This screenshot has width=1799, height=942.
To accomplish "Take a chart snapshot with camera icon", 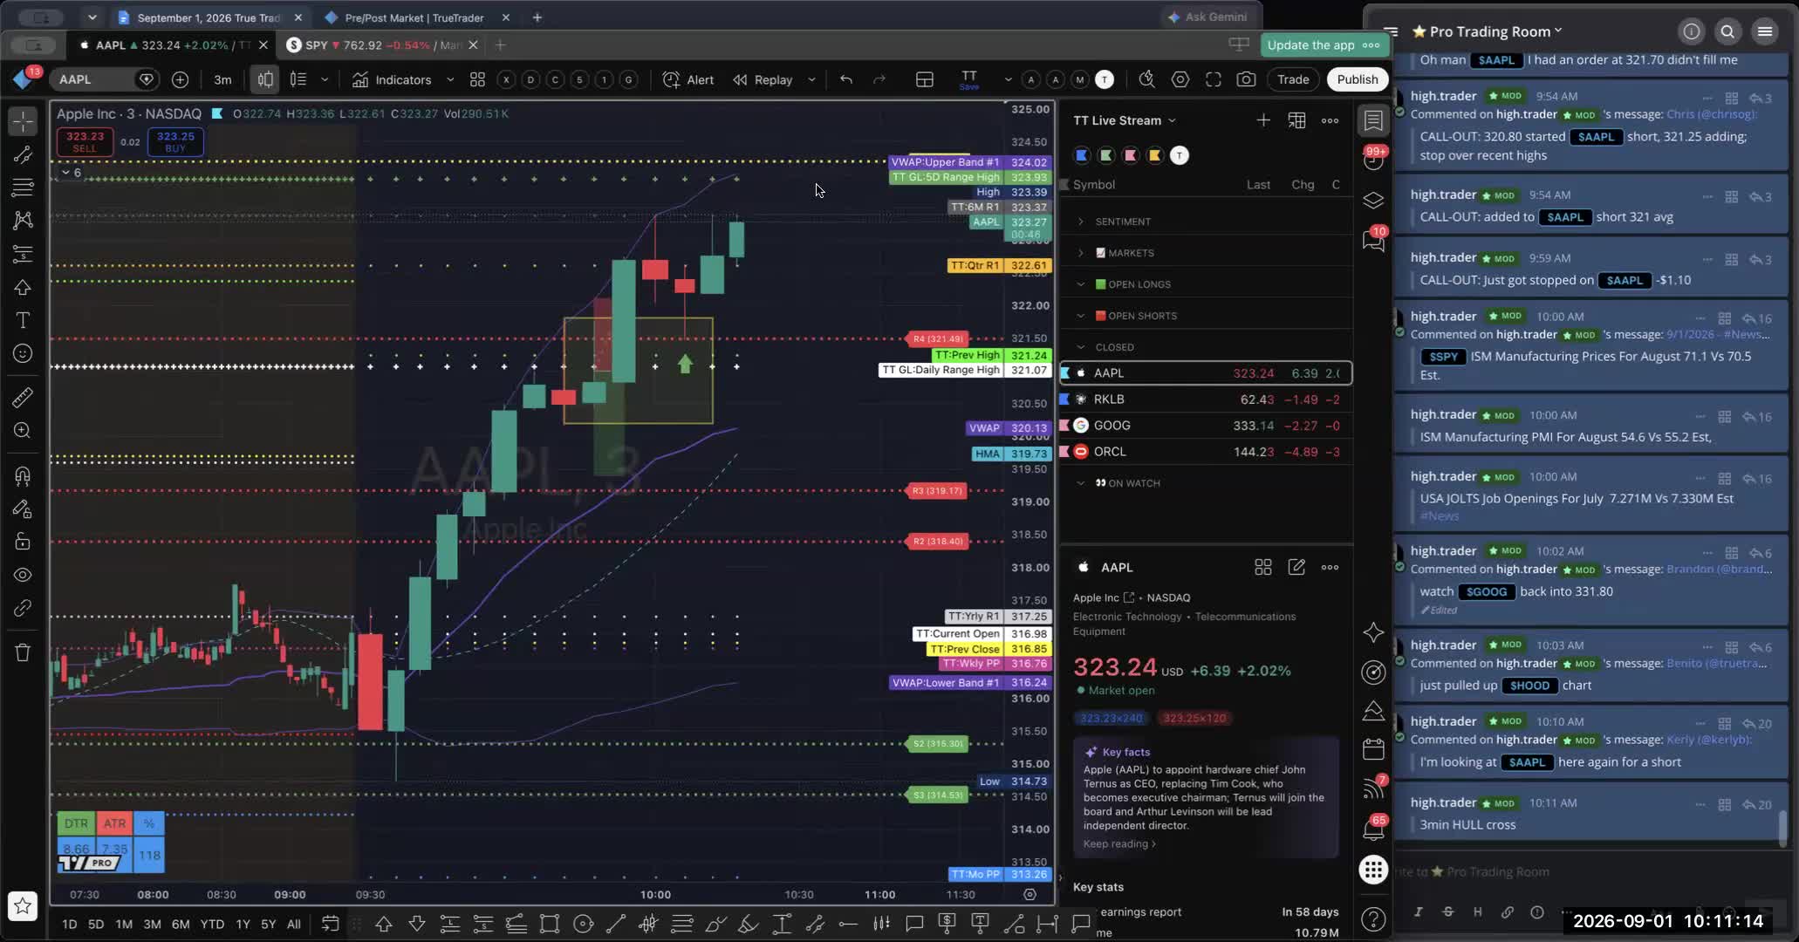I will 1247,79.
